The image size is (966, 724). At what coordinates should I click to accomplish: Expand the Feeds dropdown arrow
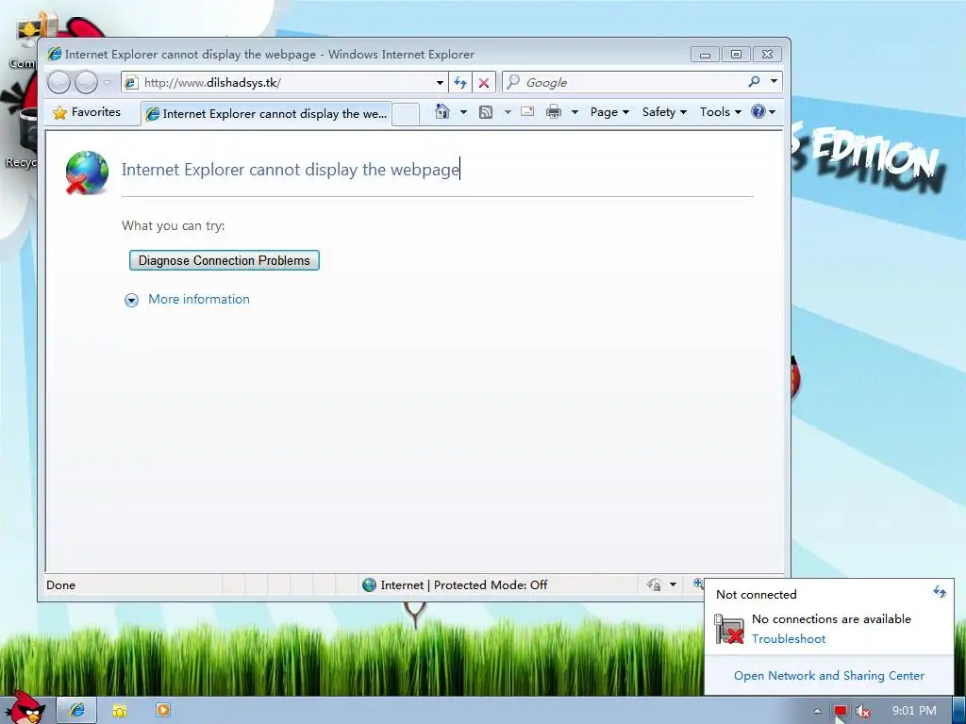[508, 112]
